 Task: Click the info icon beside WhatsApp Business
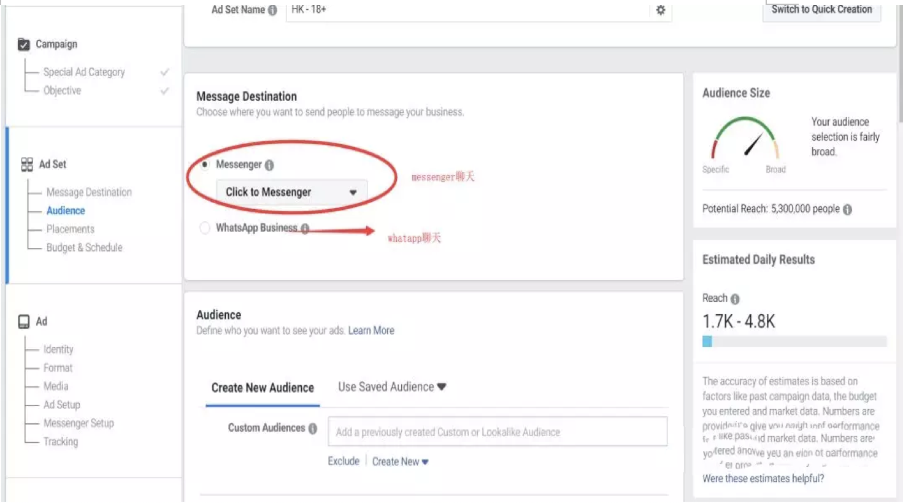(305, 228)
